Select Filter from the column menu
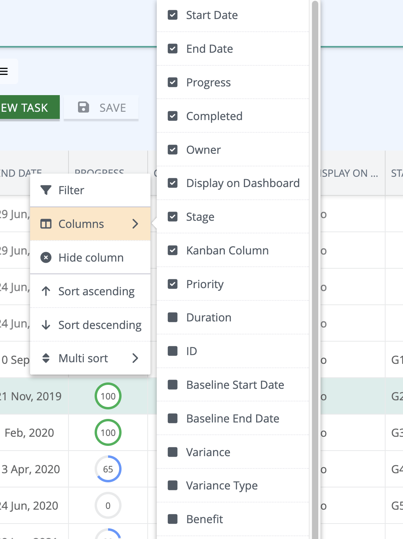The image size is (403, 539). point(90,190)
